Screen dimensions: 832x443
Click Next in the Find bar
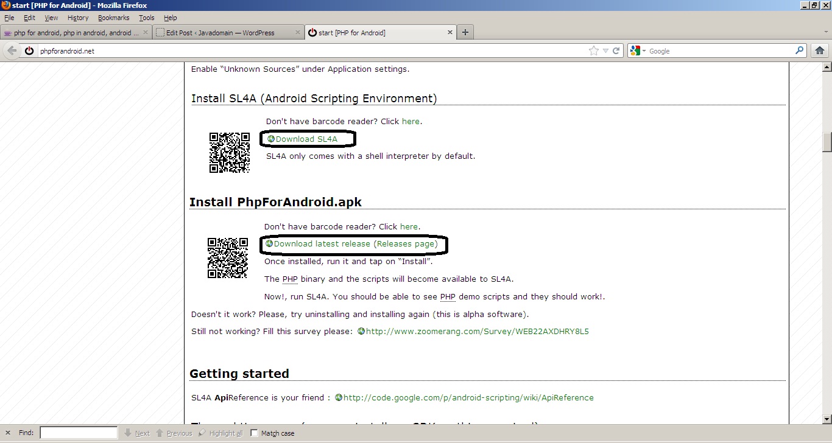[x=136, y=433]
